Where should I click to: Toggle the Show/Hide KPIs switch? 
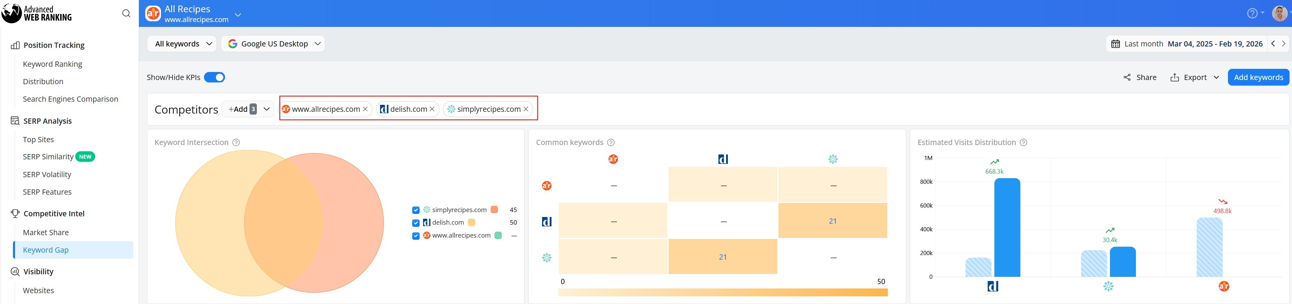tap(214, 77)
